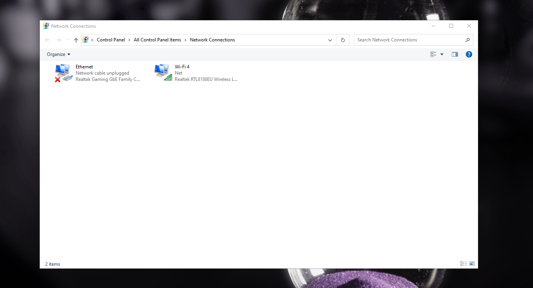Viewport: 533px width, 288px height.
Task: Minimize the Network Connections window
Action: click(x=434, y=26)
